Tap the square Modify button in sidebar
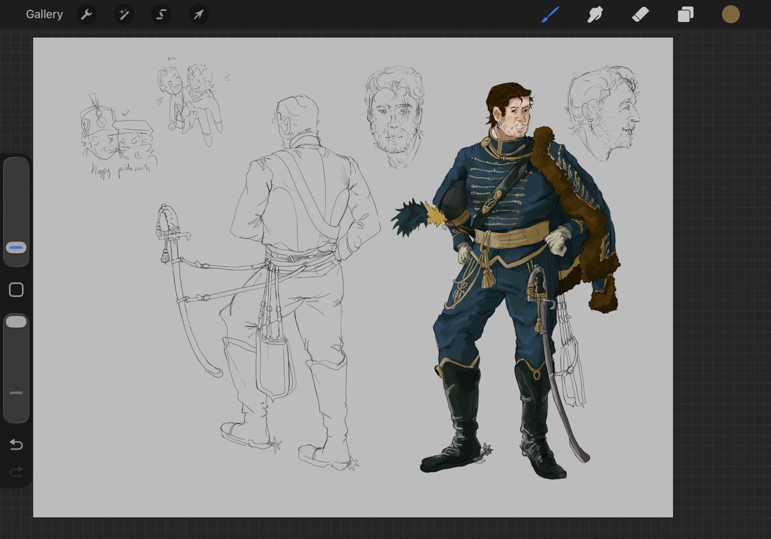The width and height of the screenshot is (771, 539). (x=16, y=289)
